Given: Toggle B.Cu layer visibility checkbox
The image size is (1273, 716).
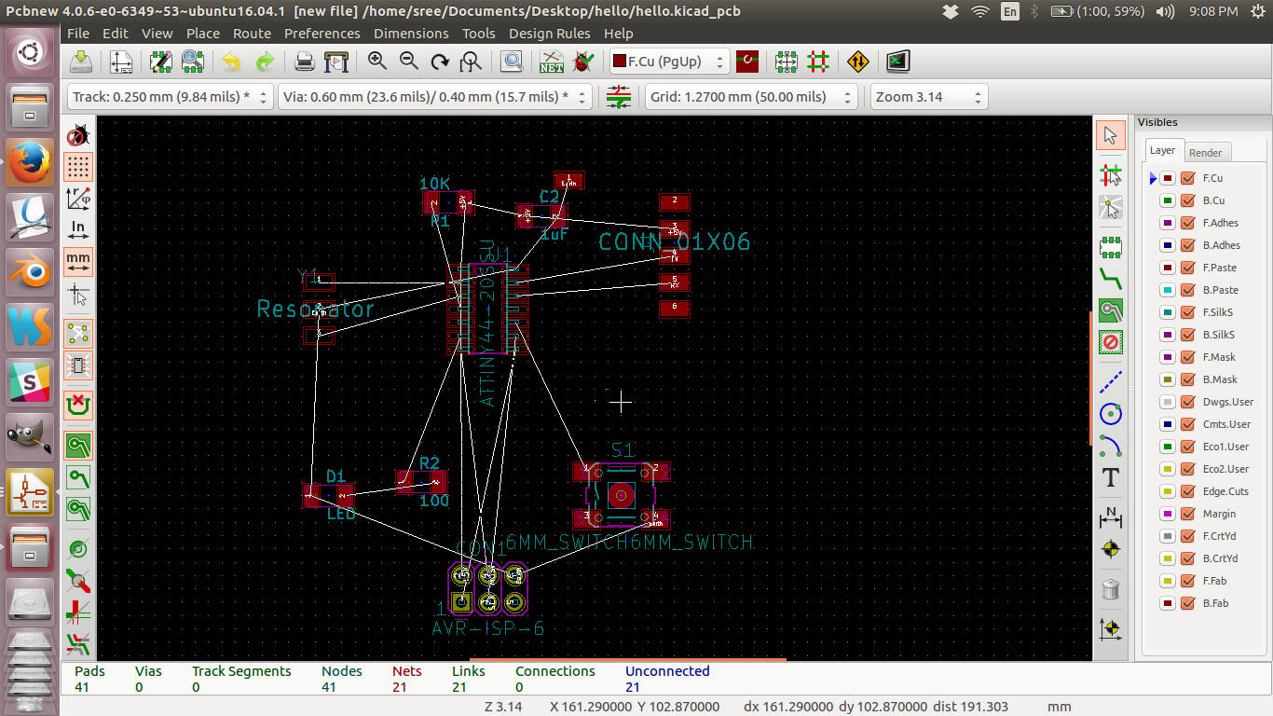Looking at the screenshot, I should point(1187,200).
